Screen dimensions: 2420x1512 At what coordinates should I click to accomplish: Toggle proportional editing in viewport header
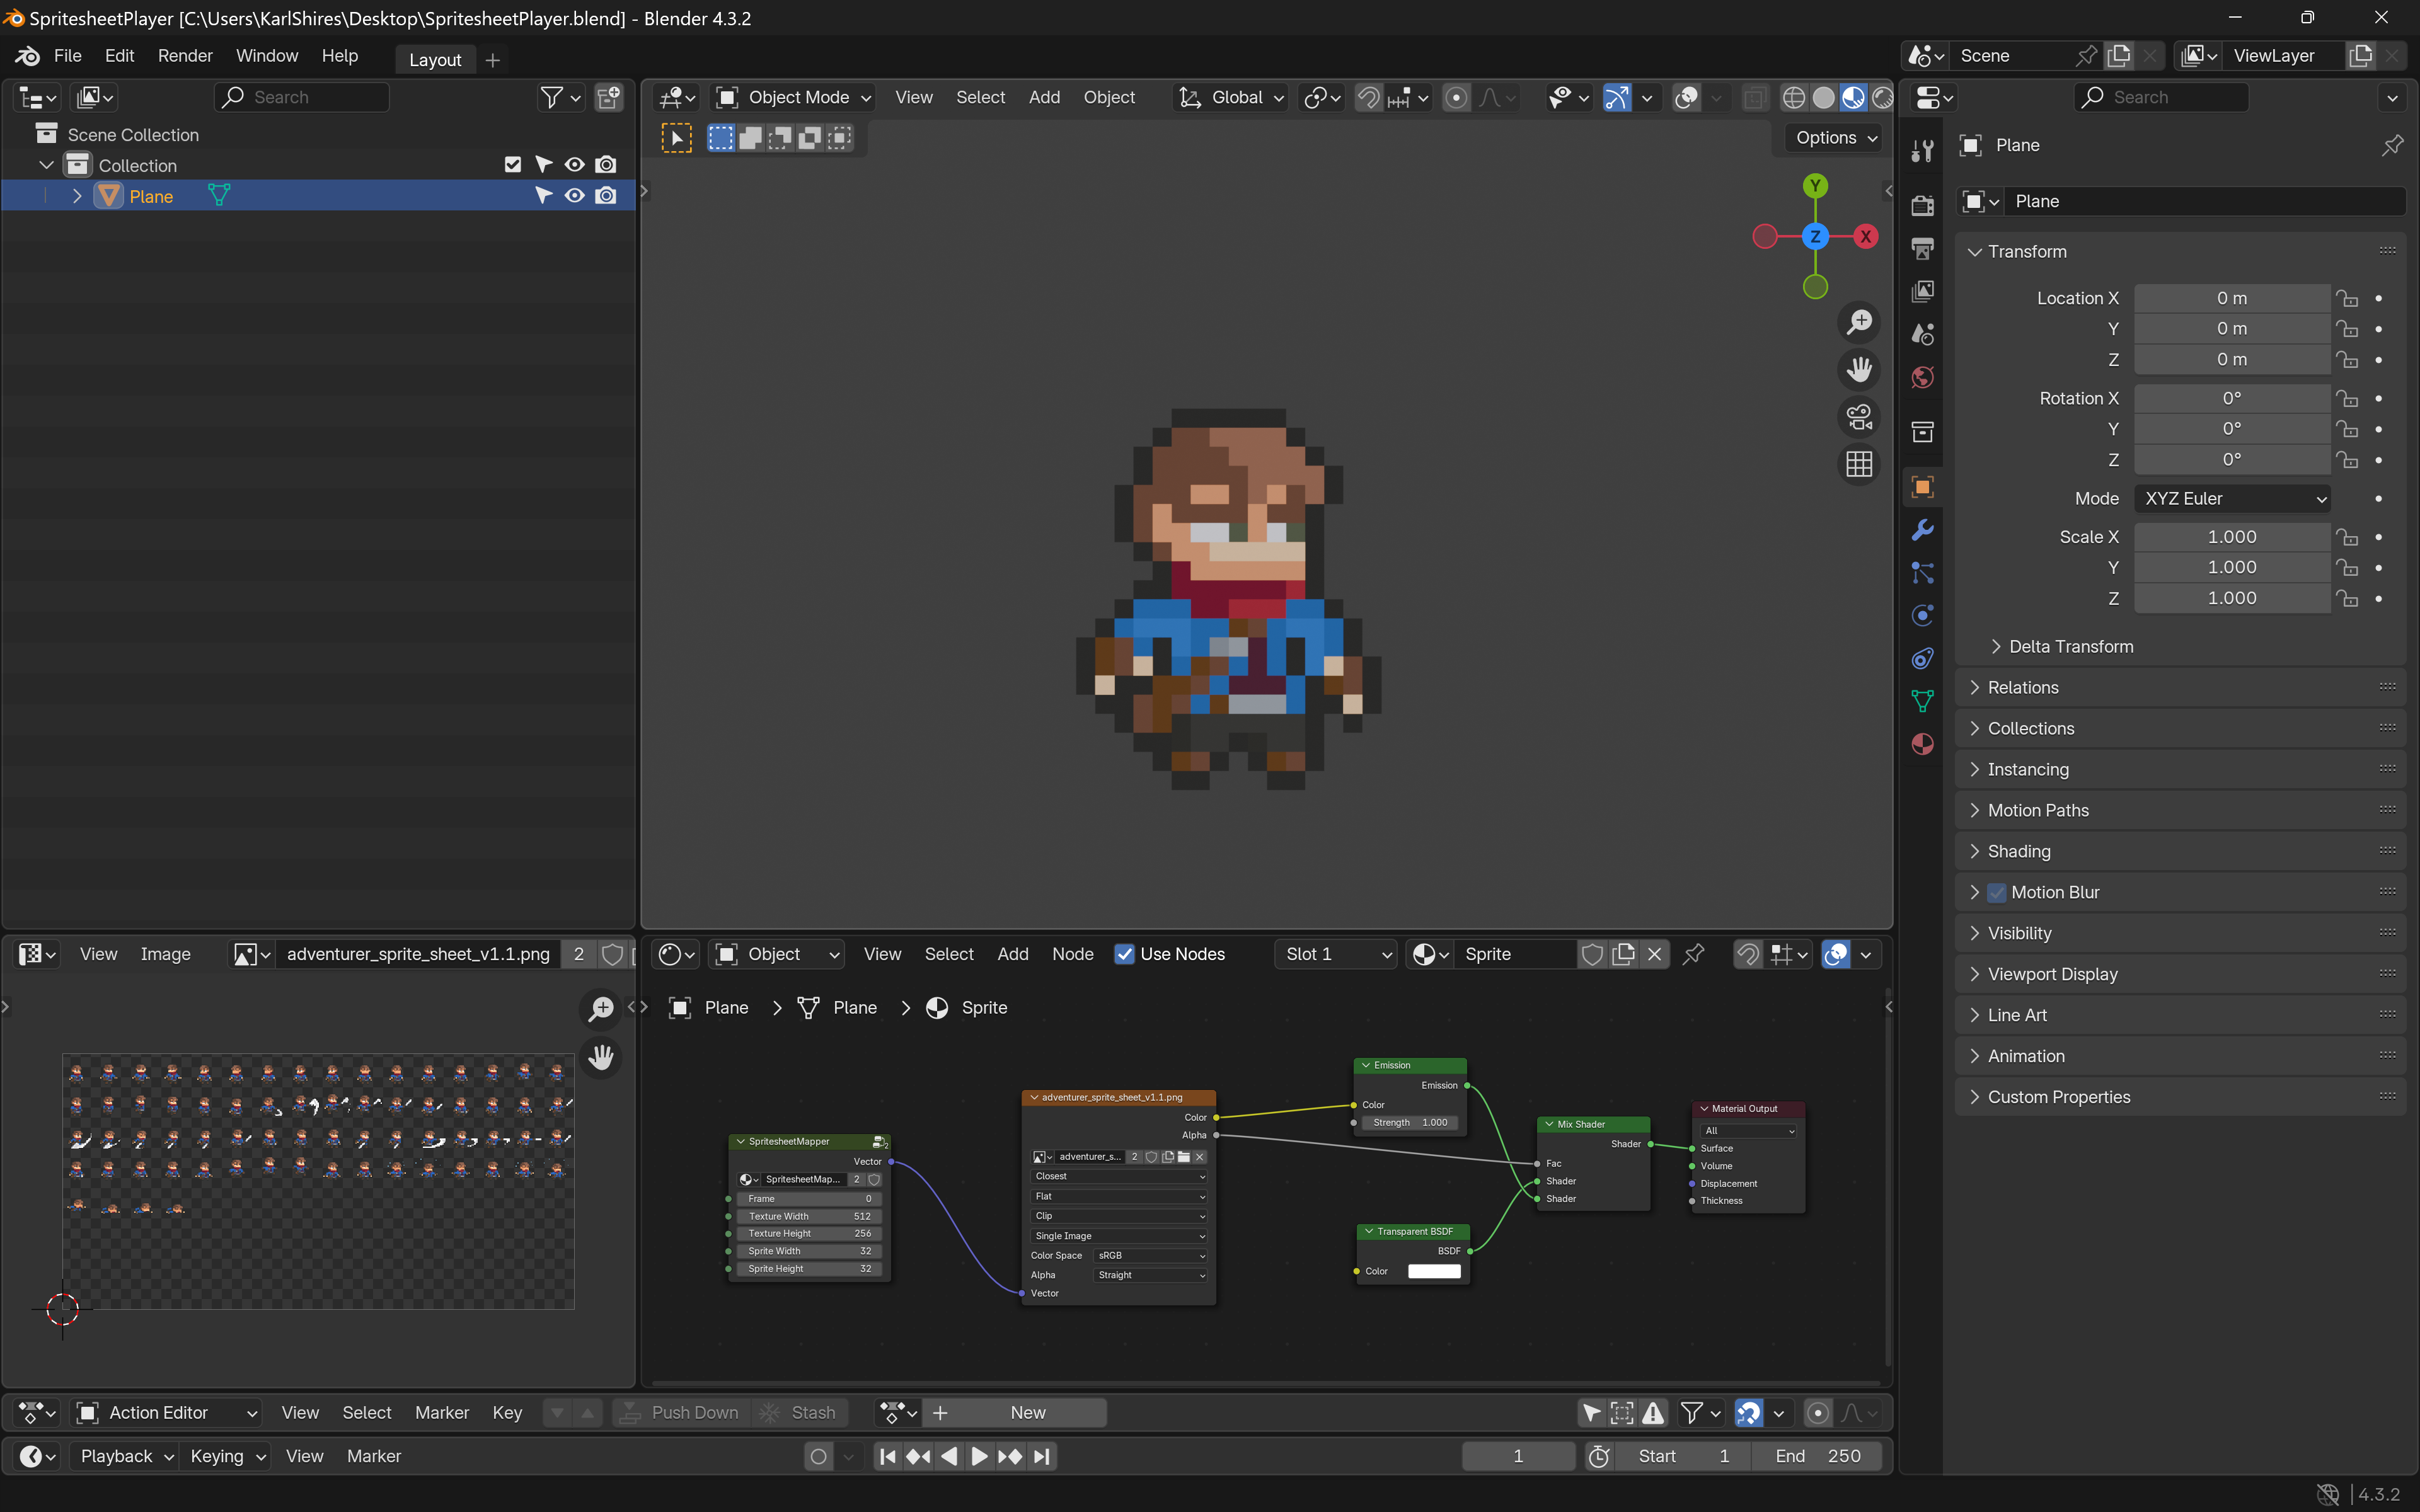coord(1457,97)
